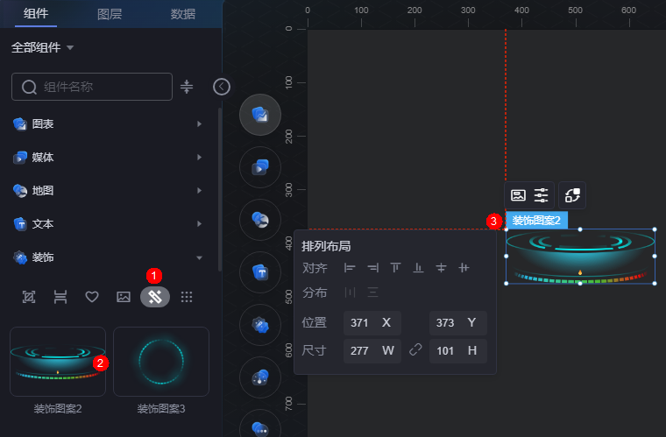Click the gauge quick-access circle icon
Image resolution: width=666 pixels, height=437 pixels.
click(x=260, y=377)
